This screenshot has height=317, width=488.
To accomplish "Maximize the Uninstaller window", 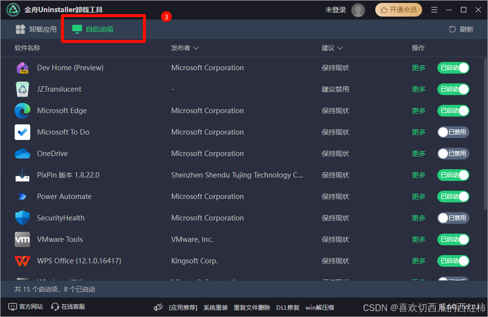I will (464, 10).
